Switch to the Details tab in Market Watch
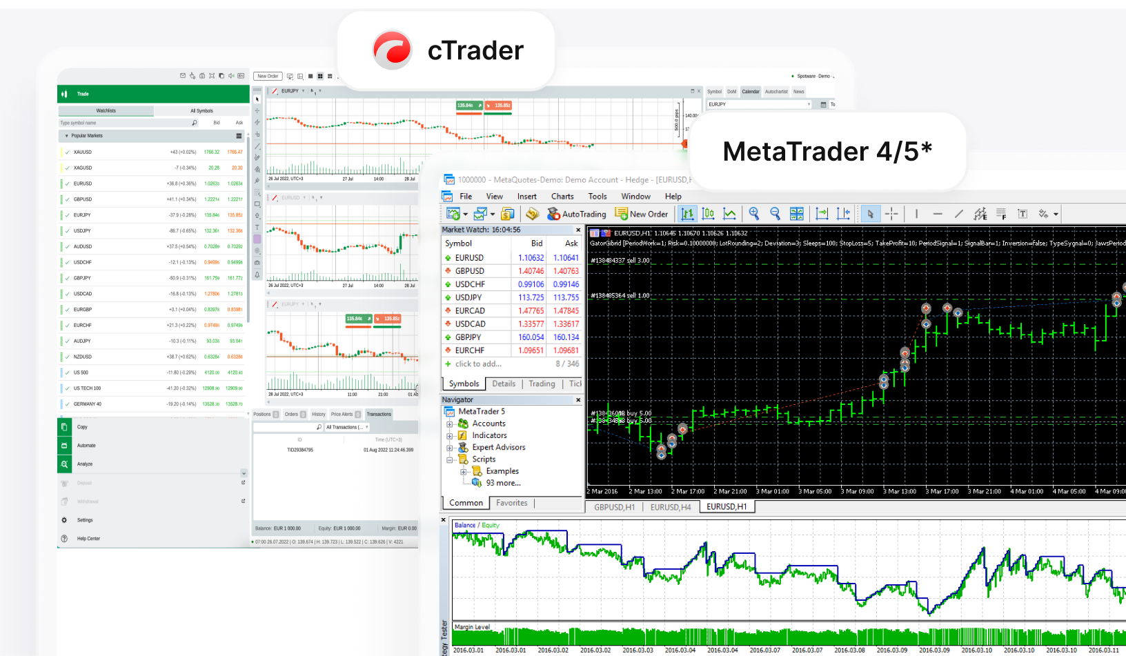The height and width of the screenshot is (656, 1126). (x=504, y=384)
